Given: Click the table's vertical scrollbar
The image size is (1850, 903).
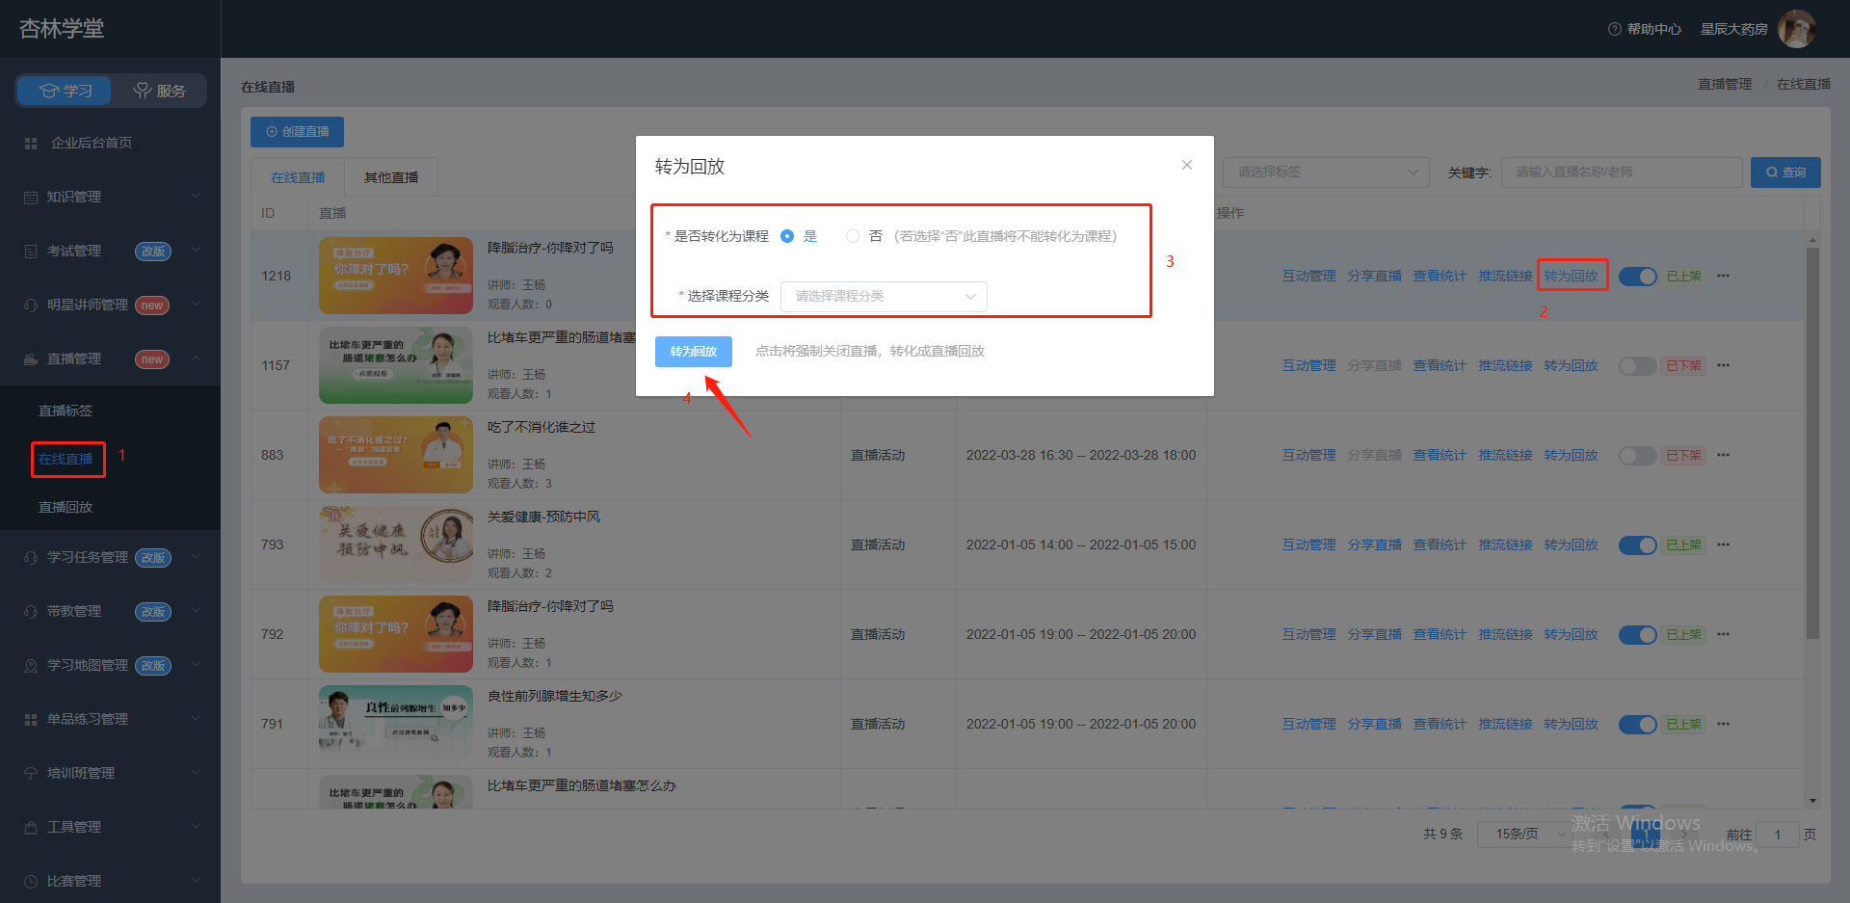Looking at the screenshot, I should pyautogui.click(x=1812, y=443).
